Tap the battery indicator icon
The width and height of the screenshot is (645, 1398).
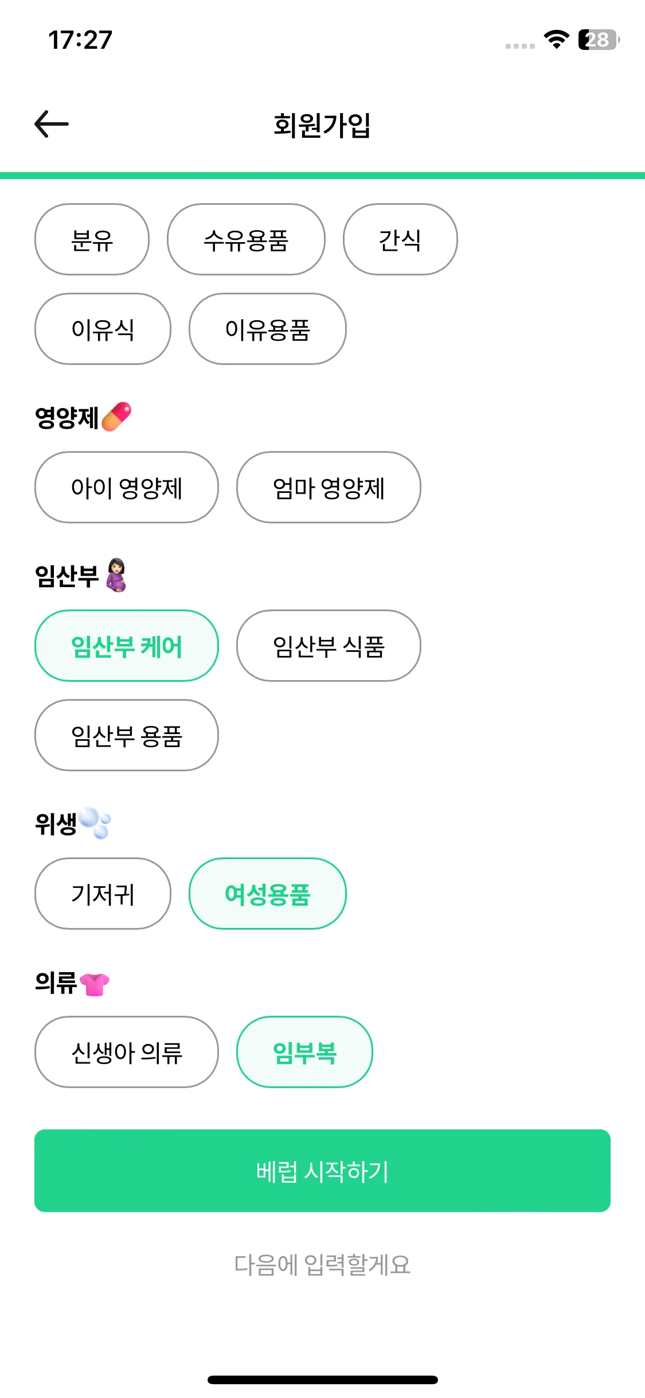click(599, 40)
